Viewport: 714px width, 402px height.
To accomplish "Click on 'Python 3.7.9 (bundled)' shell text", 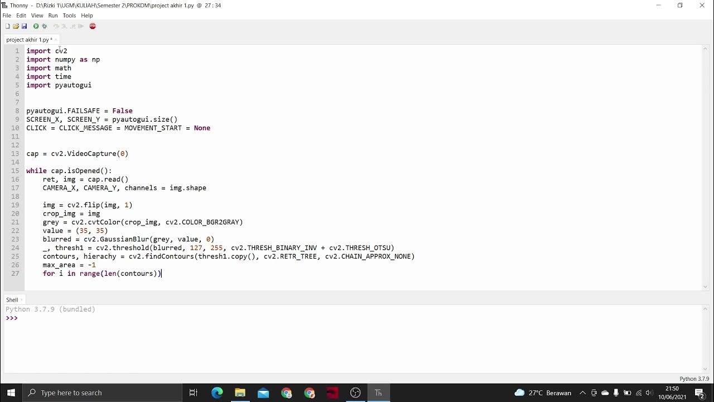I will (x=50, y=309).
